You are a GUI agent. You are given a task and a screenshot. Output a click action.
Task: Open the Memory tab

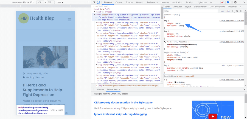[165, 2]
